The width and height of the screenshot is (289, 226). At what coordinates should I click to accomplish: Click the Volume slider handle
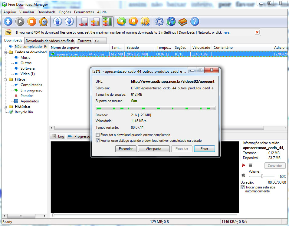(x=262, y=176)
